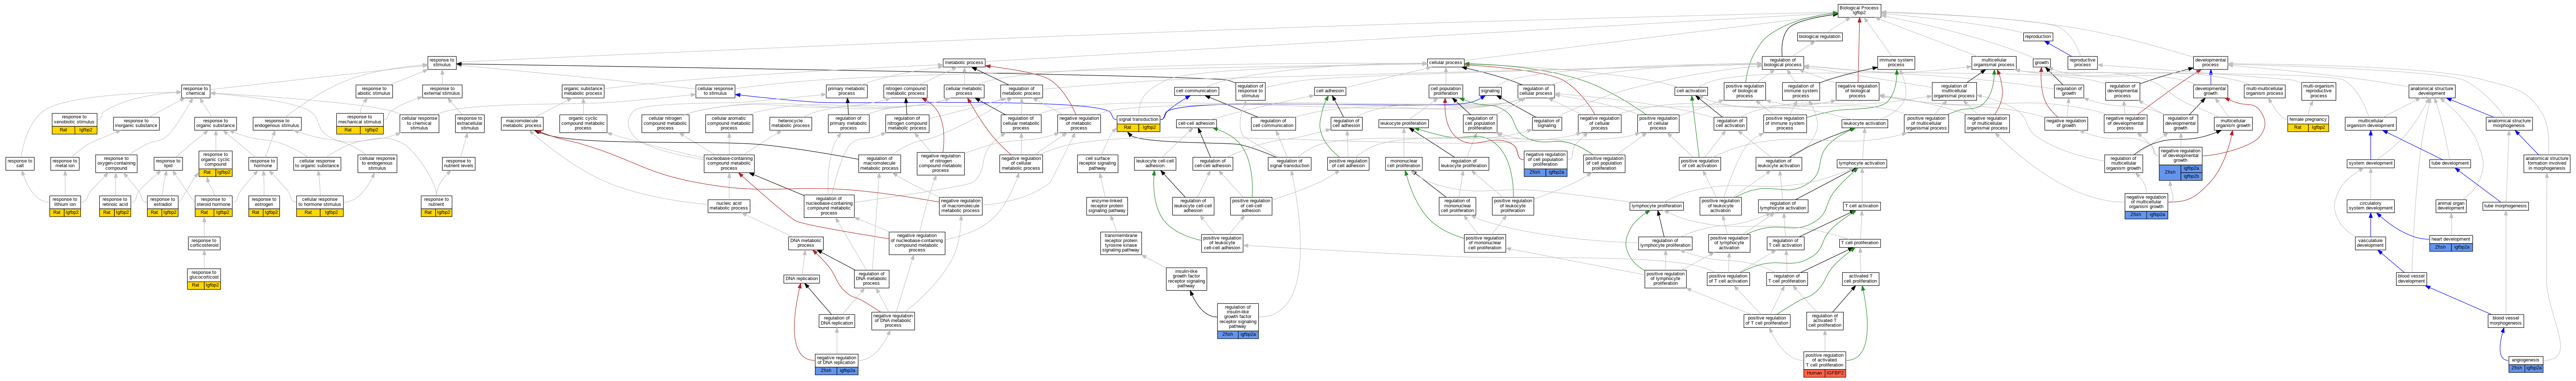Select the lymphocyte proliferation node
Image resolution: width=2576 pixels, height=381 pixels.
[x=1657, y=206]
